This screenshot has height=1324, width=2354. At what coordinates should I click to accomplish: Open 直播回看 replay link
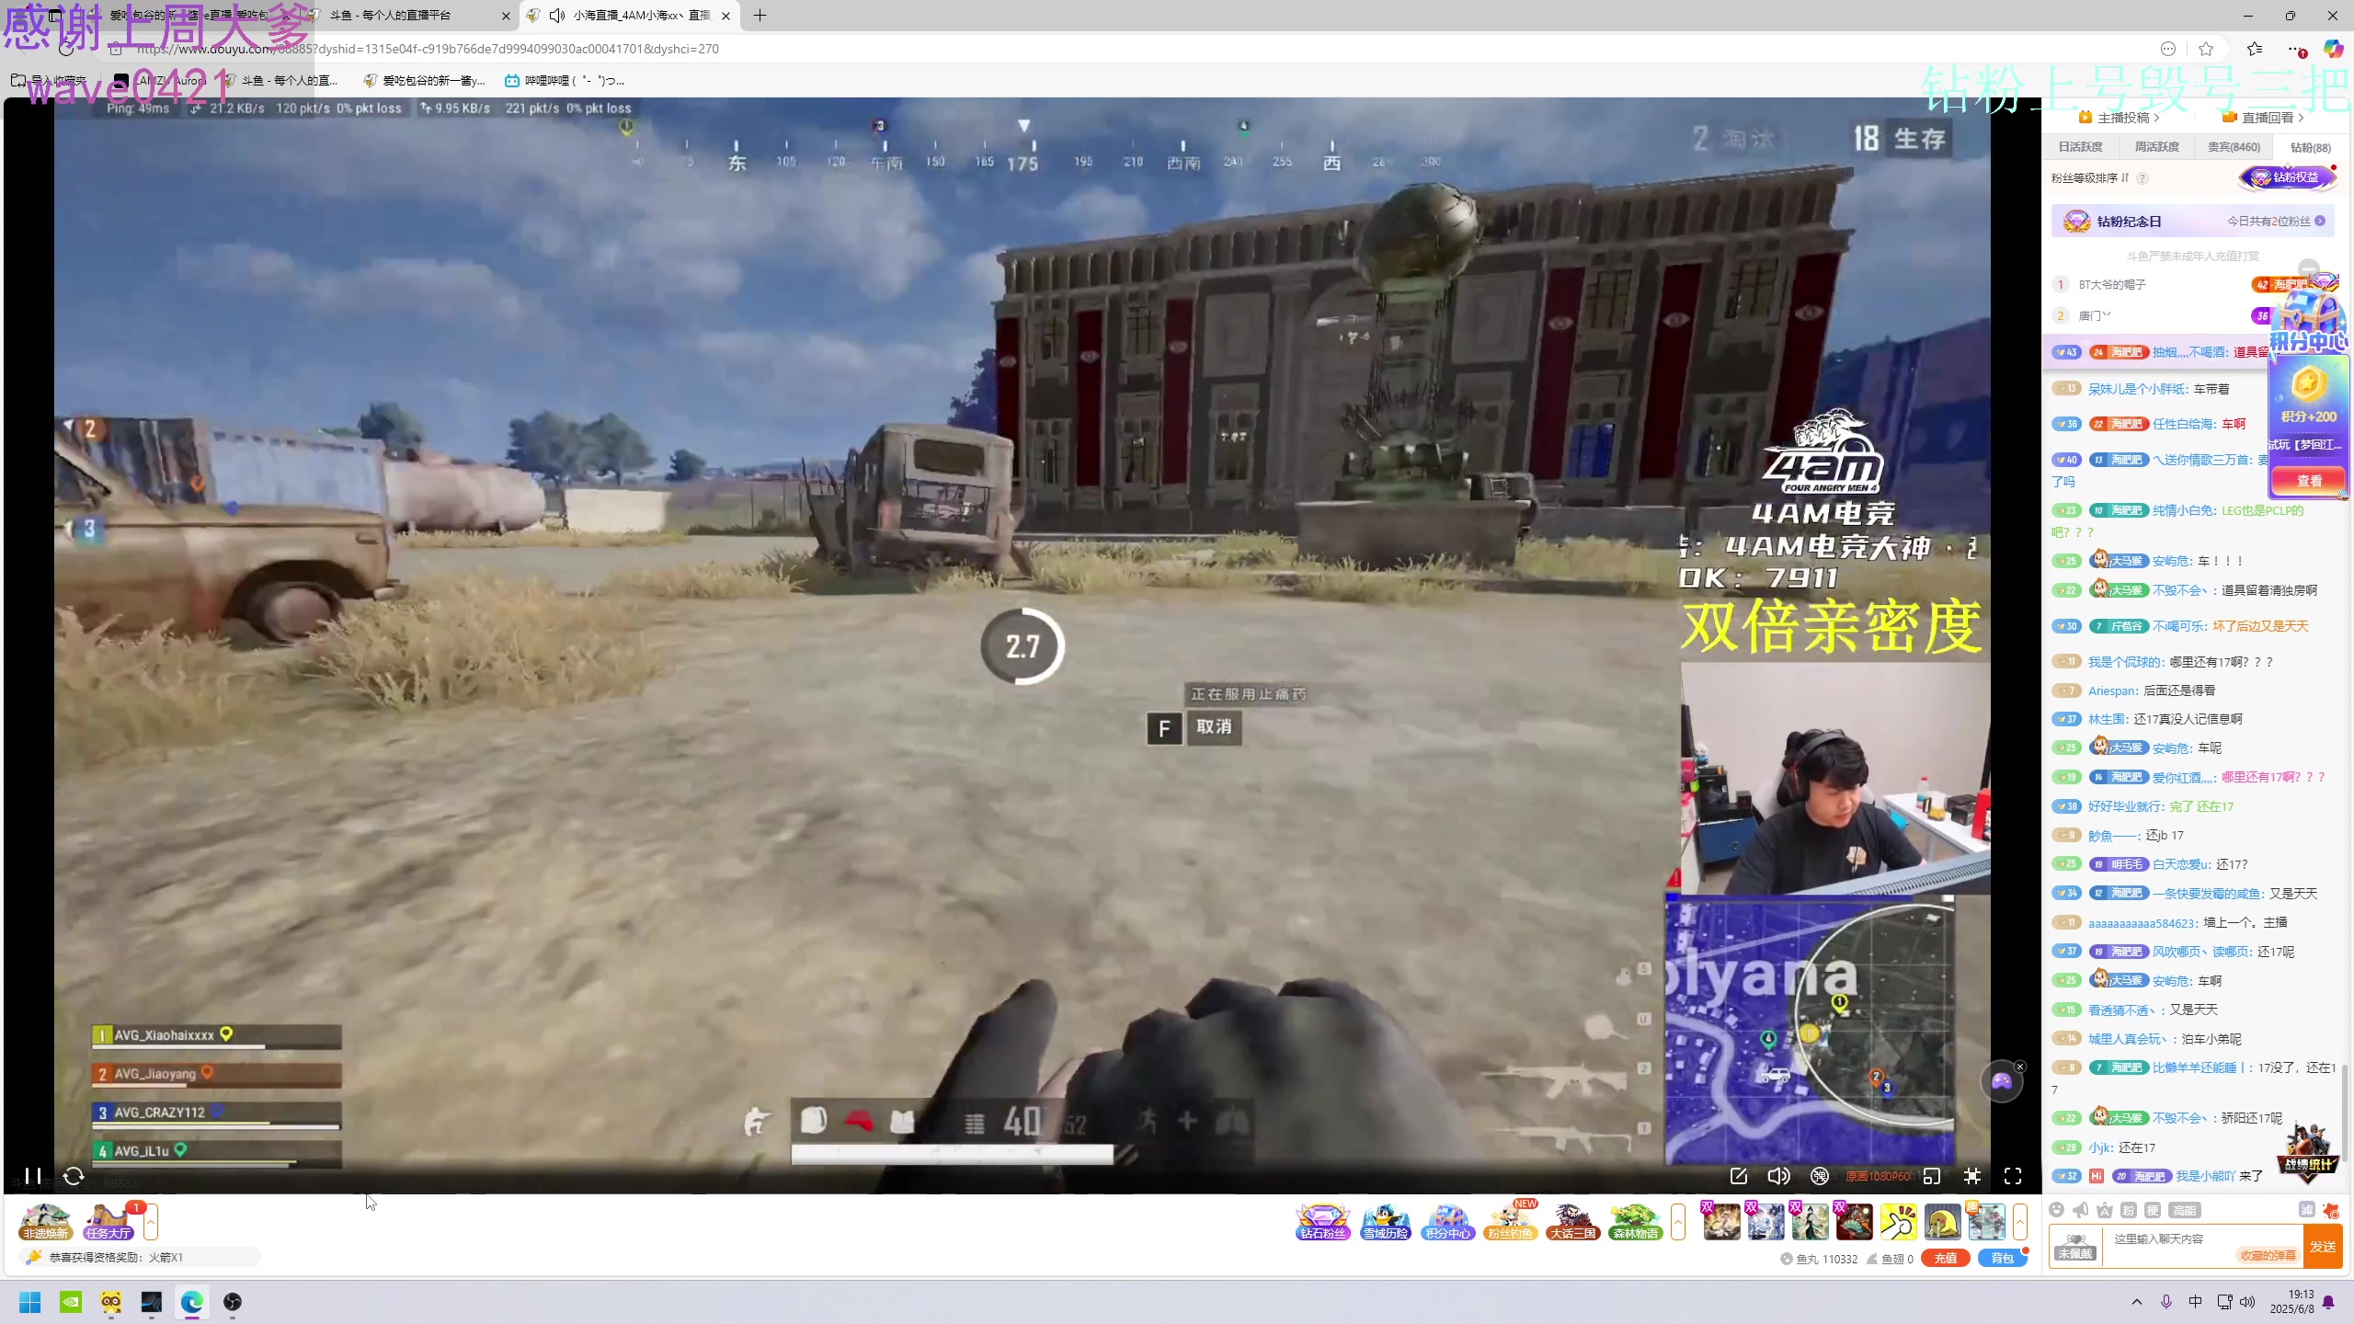pos(2263,118)
